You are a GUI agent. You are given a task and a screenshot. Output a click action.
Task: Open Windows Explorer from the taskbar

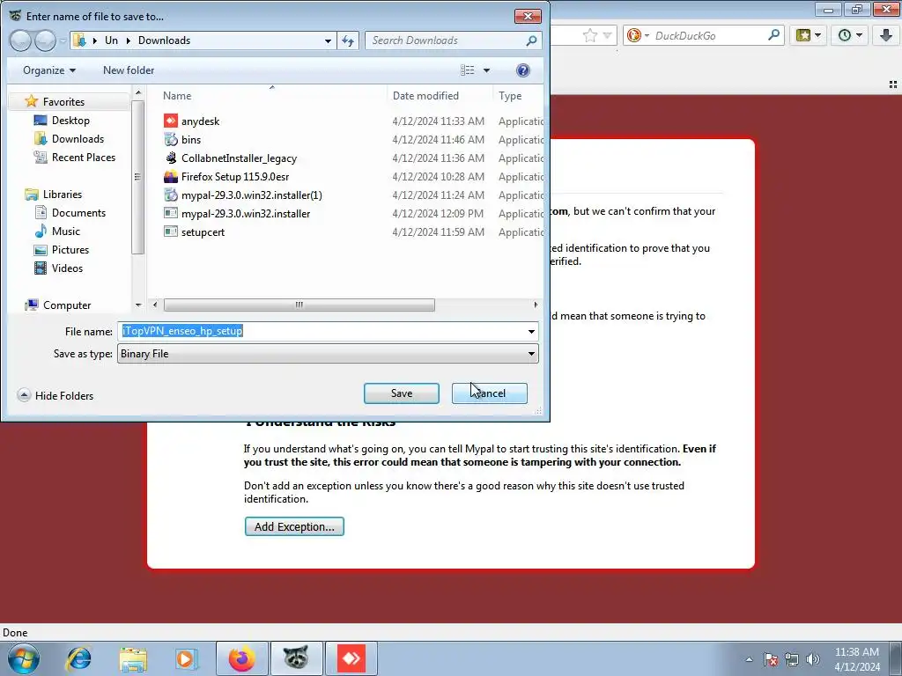[133, 658]
